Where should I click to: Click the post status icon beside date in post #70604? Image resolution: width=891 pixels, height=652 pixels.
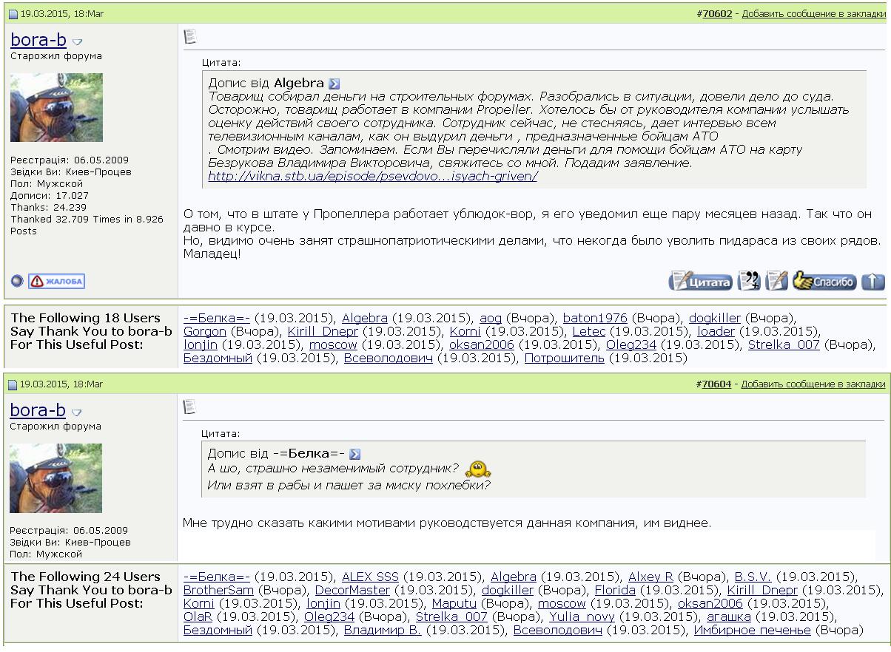[13, 384]
